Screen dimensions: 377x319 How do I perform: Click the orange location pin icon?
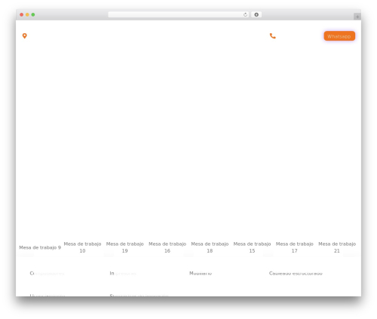pyautogui.click(x=25, y=36)
